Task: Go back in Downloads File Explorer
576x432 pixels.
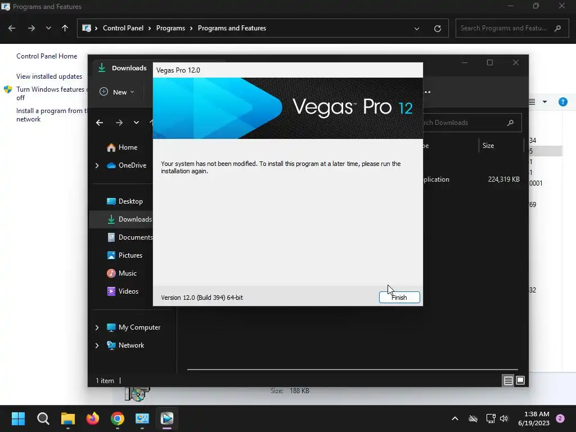Action: (x=100, y=123)
